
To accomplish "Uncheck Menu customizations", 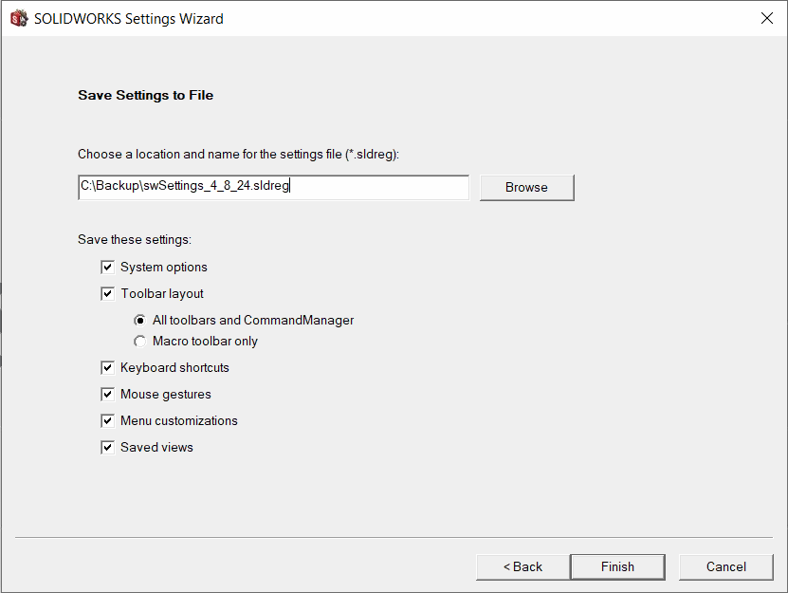I will coord(107,420).
